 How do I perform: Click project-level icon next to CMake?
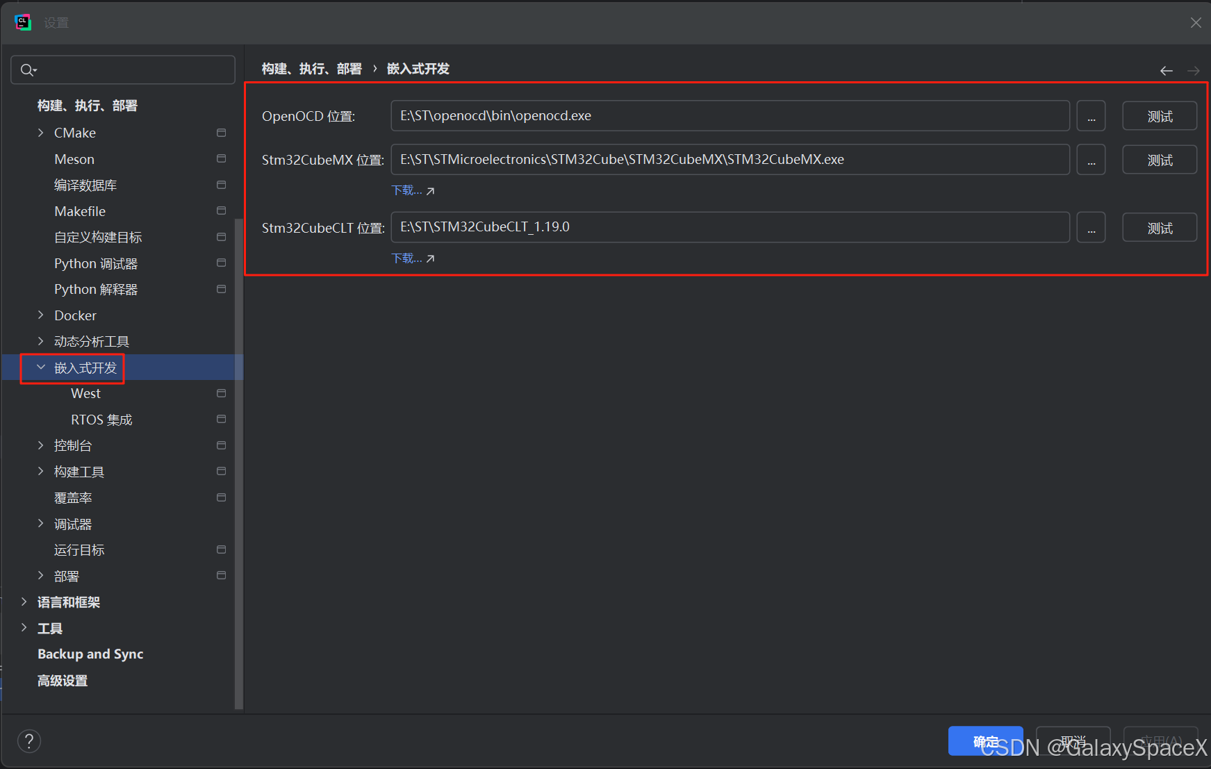pos(221,133)
